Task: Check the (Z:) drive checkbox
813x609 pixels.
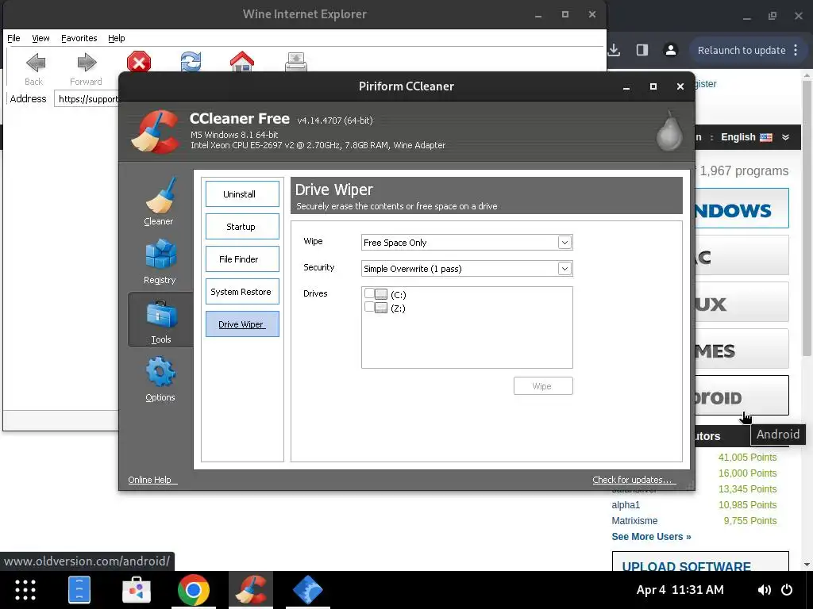Action: pos(369,307)
